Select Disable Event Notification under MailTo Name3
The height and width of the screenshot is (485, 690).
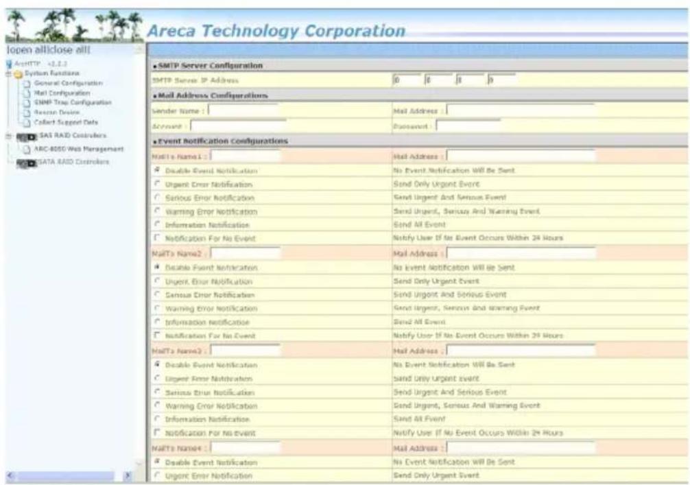[157, 364]
